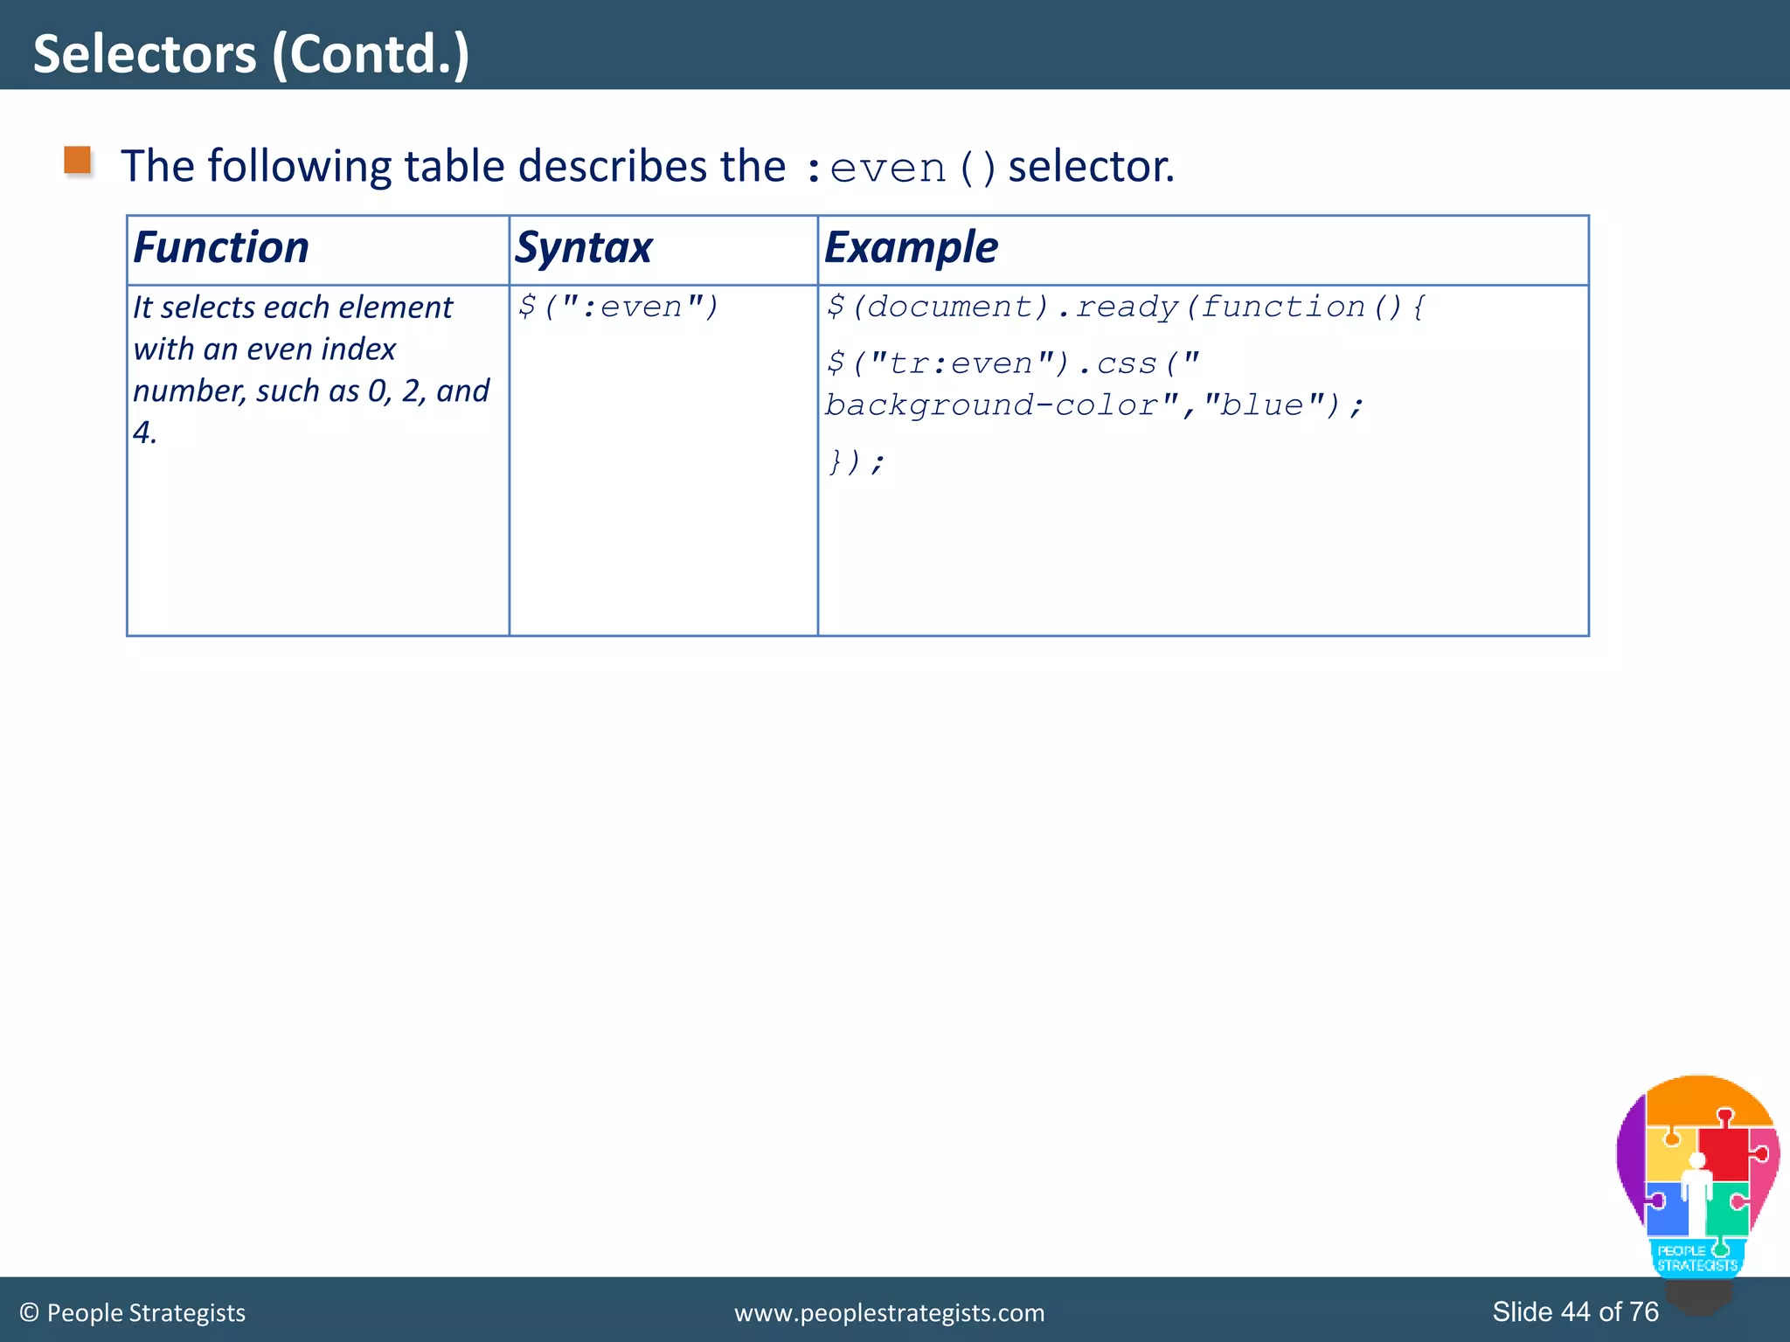Click the closing }); code line
1790x1342 pixels.
[856, 460]
